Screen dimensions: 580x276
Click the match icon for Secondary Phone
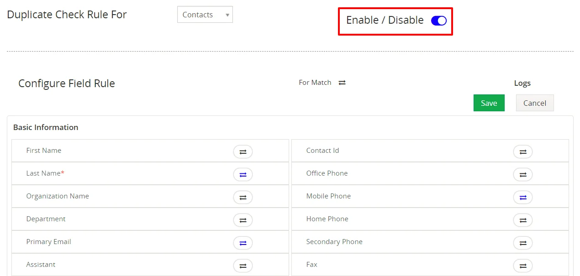click(522, 243)
